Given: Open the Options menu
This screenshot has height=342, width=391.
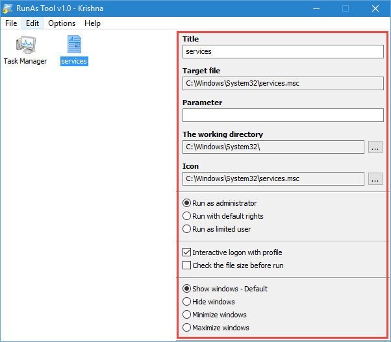Looking at the screenshot, I should click(x=62, y=23).
